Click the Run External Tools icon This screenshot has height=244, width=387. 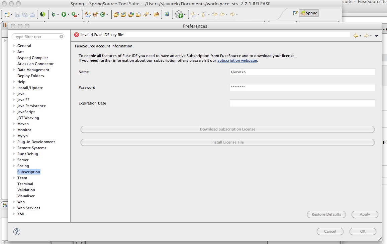coord(74,15)
